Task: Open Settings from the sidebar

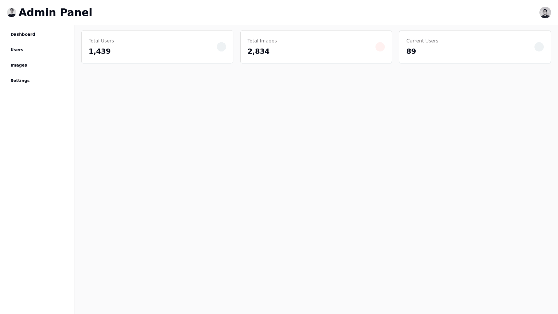Action: pos(20,81)
